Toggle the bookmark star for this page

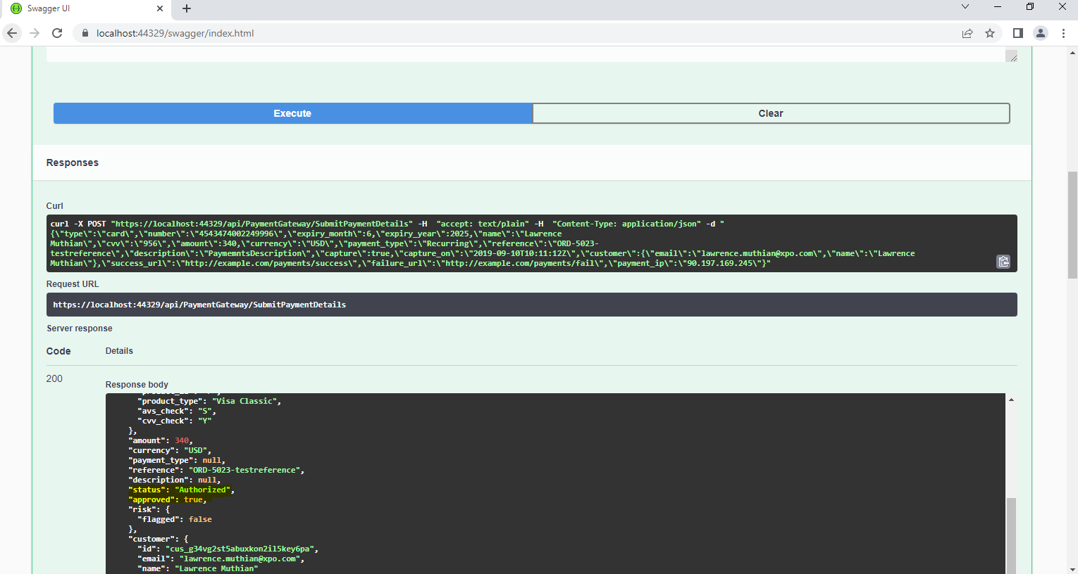click(x=990, y=33)
